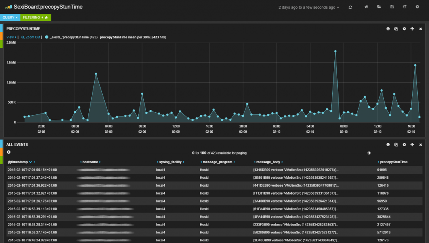
Task: Toggle the _exists_:precopyStunTime legend series
Action: pyautogui.click(x=47, y=37)
